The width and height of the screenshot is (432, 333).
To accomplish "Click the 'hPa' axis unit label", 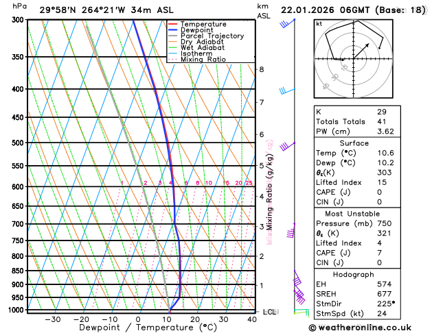I will [x=19, y=6].
